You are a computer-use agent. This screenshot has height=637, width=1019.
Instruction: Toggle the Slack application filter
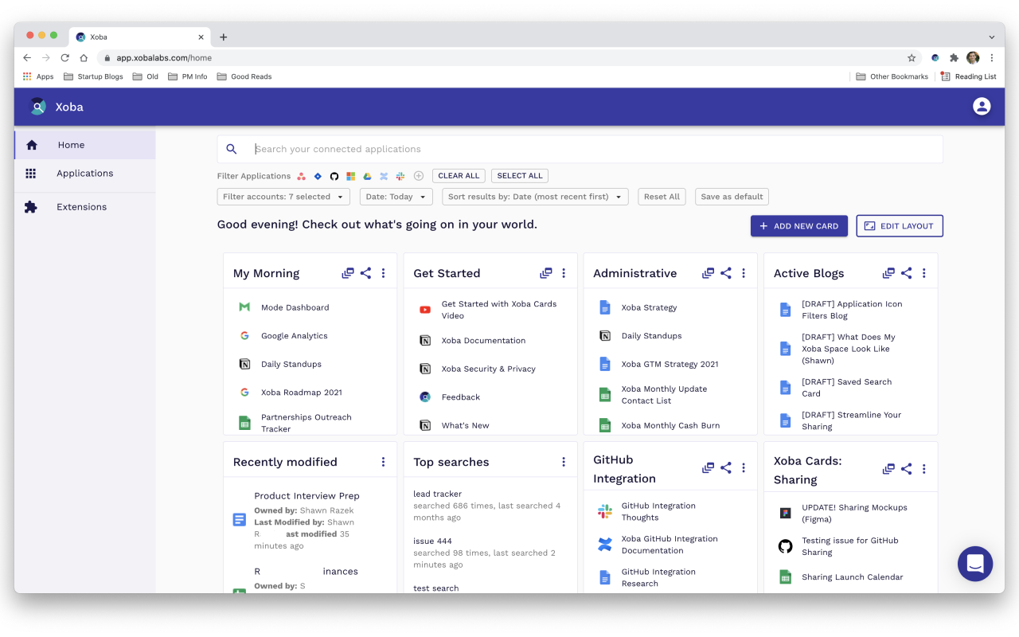[x=400, y=176]
